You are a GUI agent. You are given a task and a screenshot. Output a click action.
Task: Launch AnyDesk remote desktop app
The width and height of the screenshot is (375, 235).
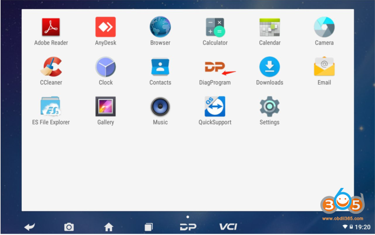106,27
